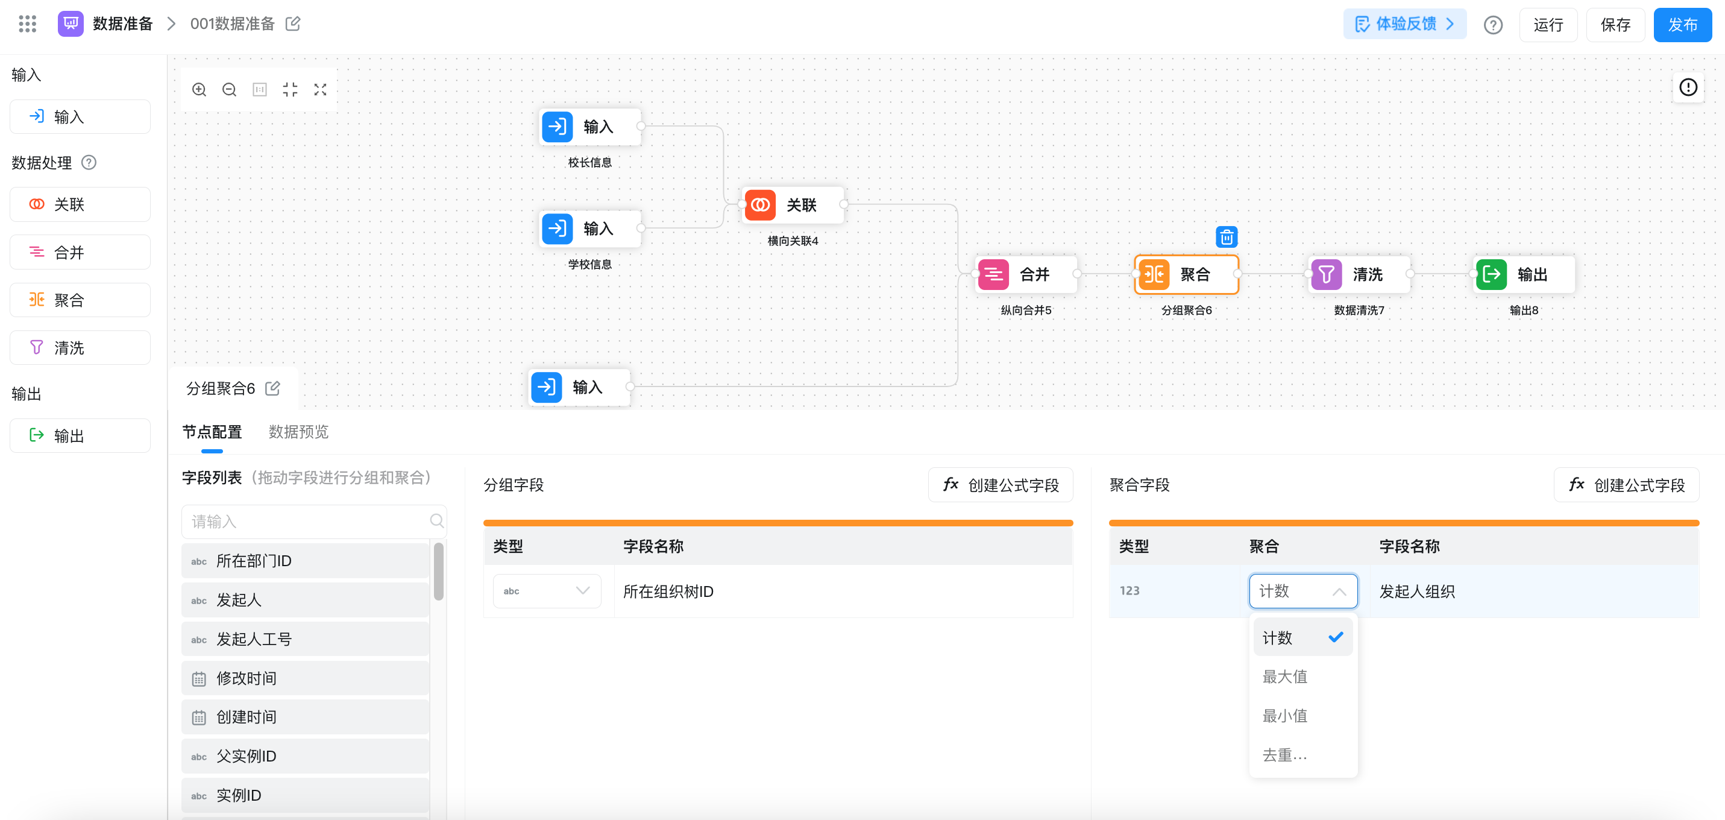Choose 去重… option in aggregation list
This screenshot has width=1725, height=820.
tap(1302, 755)
